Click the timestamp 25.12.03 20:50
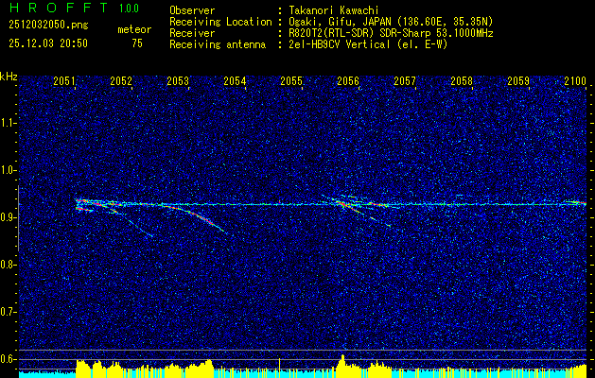Viewport: 595px width, 378px height. click(48, 43)
